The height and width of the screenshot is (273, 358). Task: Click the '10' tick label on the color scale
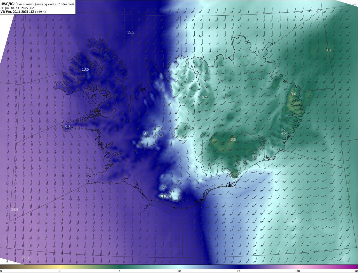(x=179, y=271)
